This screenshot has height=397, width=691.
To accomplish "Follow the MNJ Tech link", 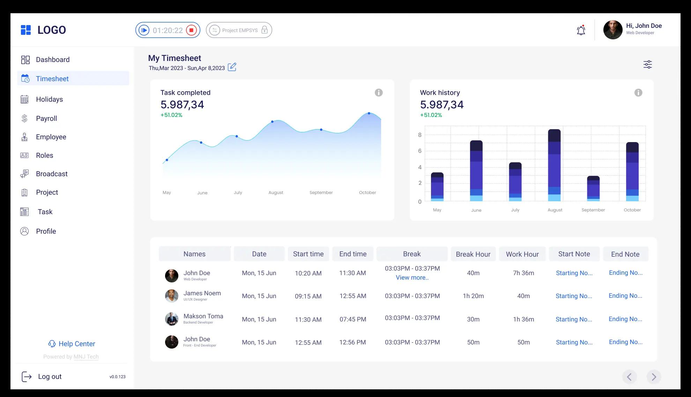I will (86, 357).
